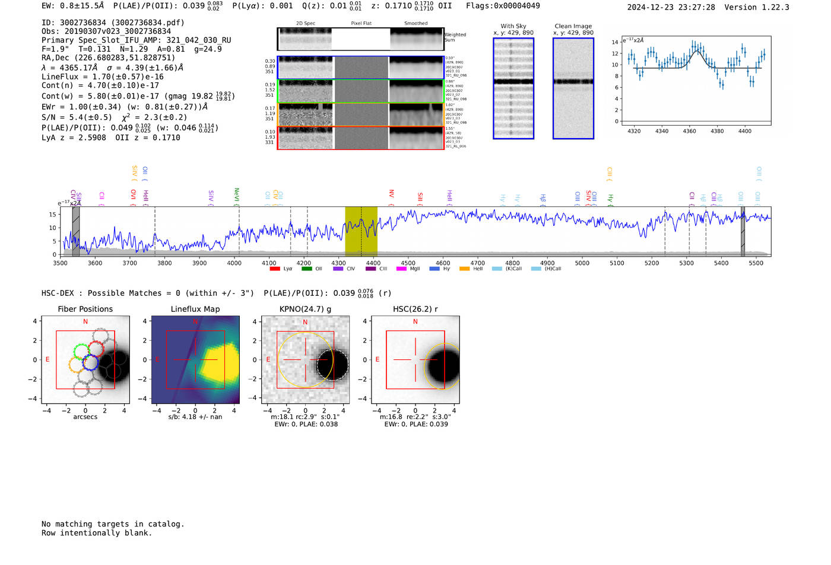Click the EWr: 0, PLAE: 0.039 caption
The height and width of the screenshot is (565, 831).
pos(416,424)
